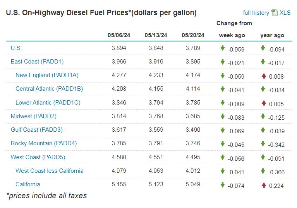Click the red up arrow for California yearly change
297x208 pixels.
[263, 185]
